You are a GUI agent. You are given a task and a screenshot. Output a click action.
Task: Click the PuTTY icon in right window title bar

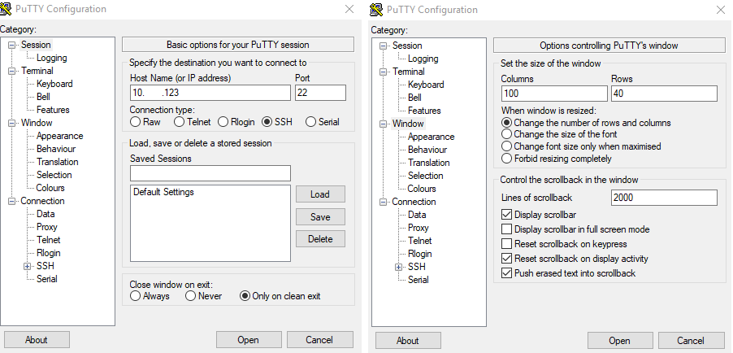[x=377, y=10]
